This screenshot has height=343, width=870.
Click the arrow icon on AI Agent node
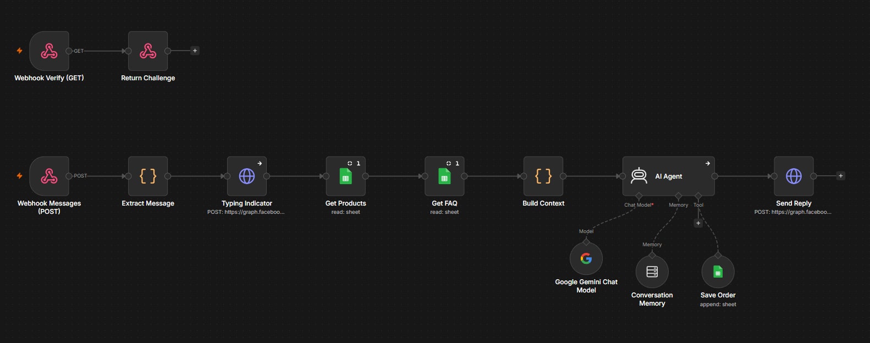(708, 163)
